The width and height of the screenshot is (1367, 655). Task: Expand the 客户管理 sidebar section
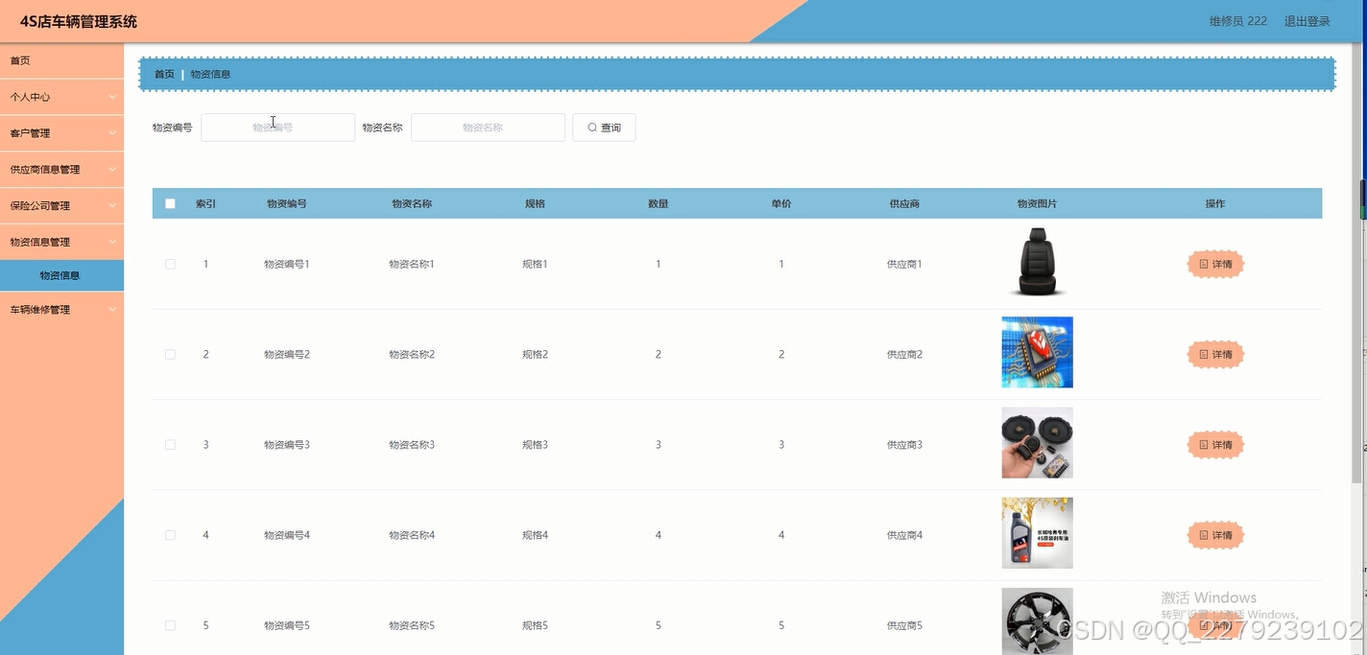pos(61,132)
